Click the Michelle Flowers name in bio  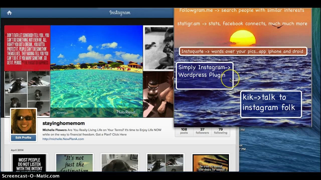(54, 130)
